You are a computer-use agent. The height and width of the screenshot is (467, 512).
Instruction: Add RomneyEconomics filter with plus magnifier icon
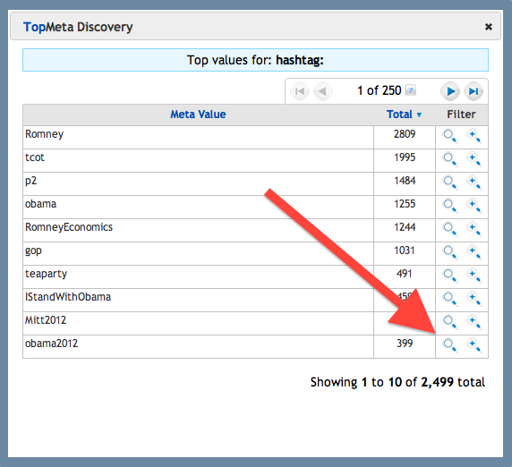point(474,229)
